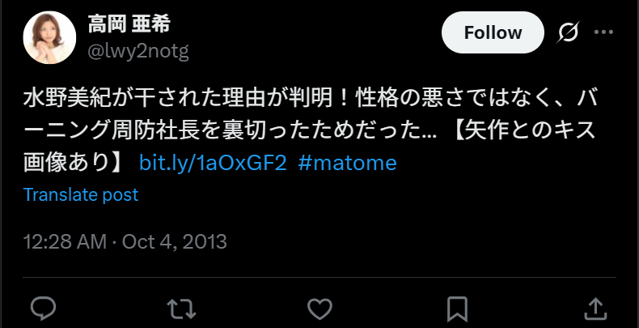Open the bit.ly/1aOxGF2 link

pos(213,163)
